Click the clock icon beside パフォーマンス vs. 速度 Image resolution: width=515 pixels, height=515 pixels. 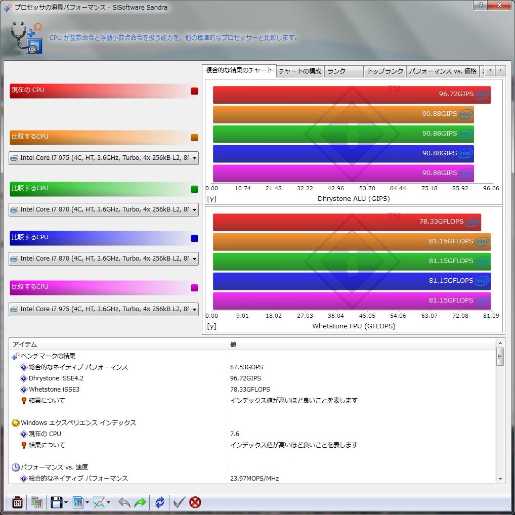pyautogui.click(x=16, y=467)
